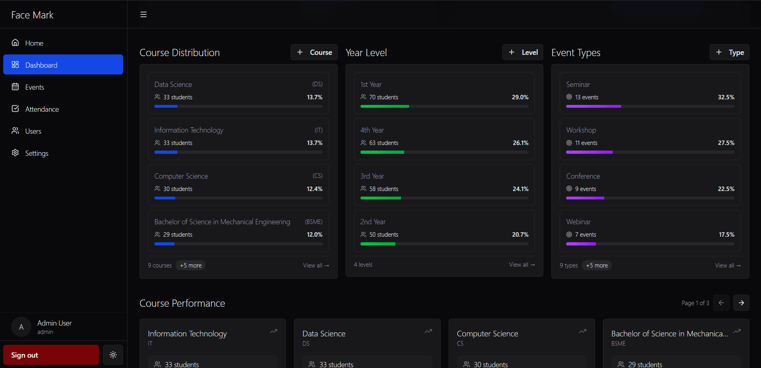Click the trend arrow on Data Science card
Viewport: 761px width, 368px height.
tap(428, 331)
